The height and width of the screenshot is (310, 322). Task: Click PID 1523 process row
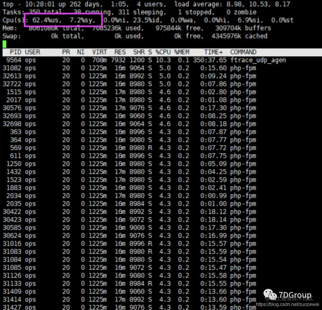(129, 180)
